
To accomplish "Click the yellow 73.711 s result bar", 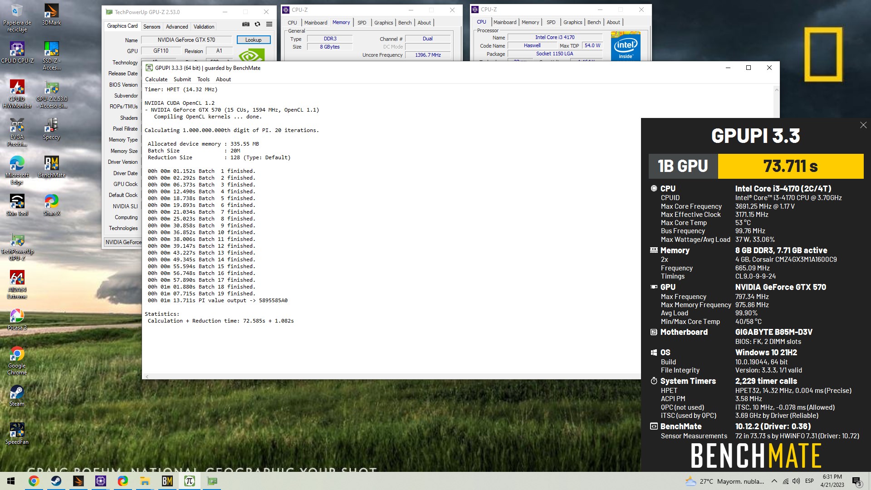I will coord(790,166).
